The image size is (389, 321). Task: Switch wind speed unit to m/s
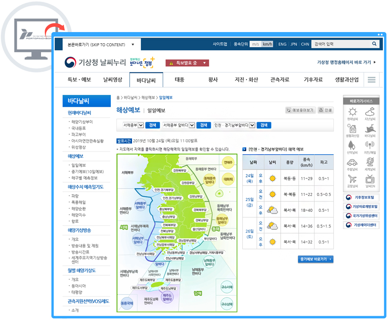pos(255,44)
